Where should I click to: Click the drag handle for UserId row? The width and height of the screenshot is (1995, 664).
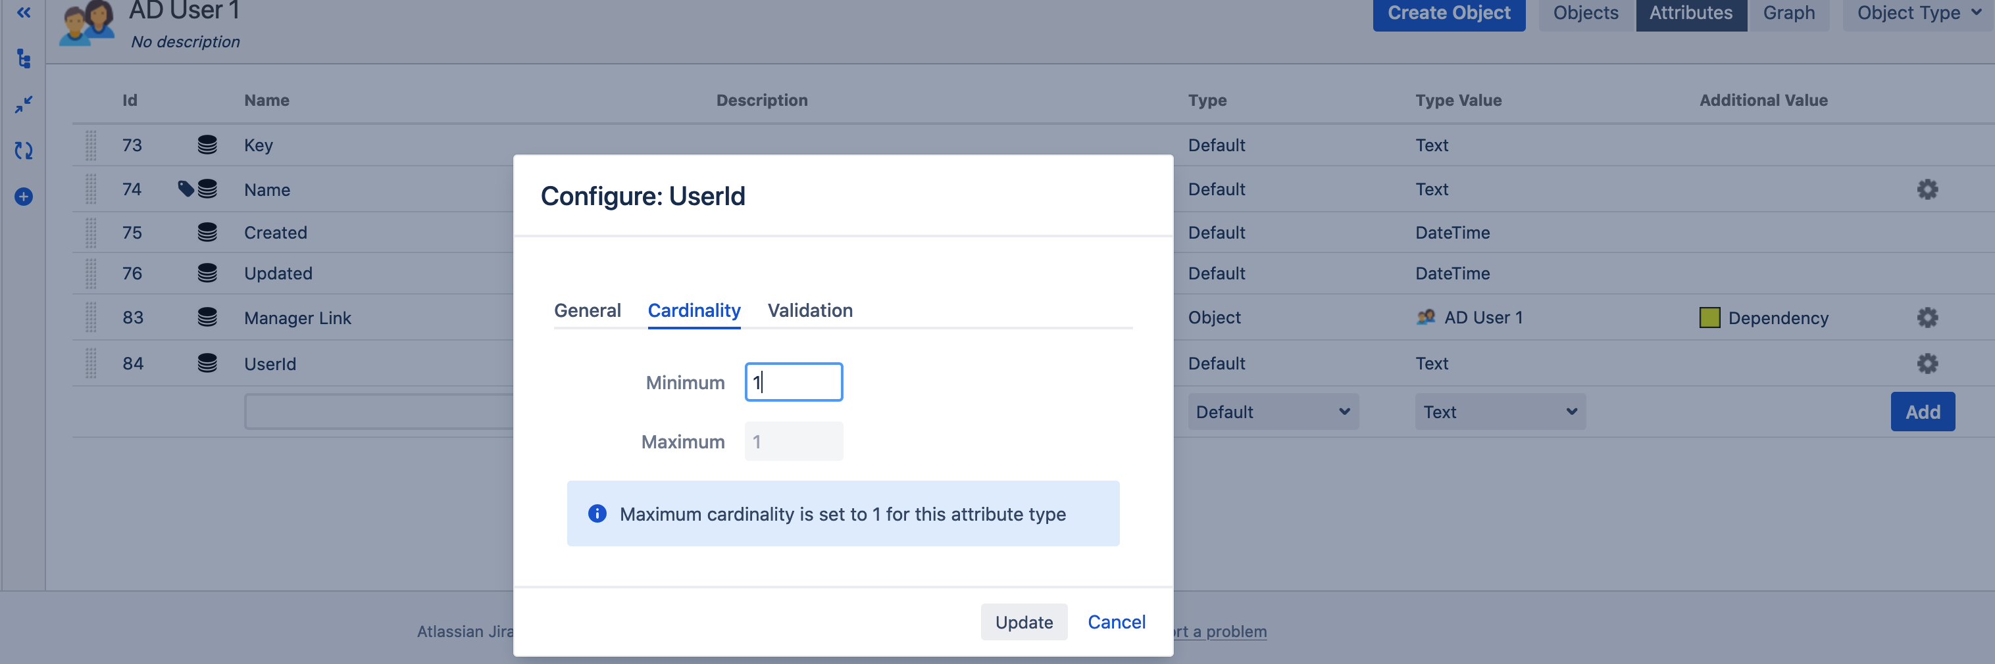pos(91,364)
